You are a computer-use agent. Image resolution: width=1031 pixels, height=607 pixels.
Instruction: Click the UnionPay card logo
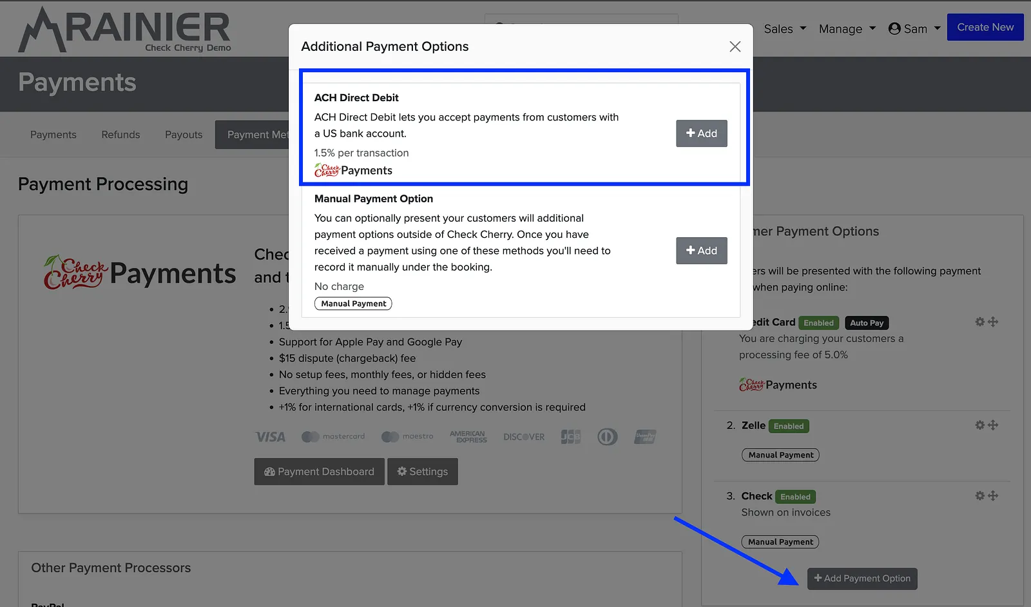pyautogui.click(x=646, y=437)
